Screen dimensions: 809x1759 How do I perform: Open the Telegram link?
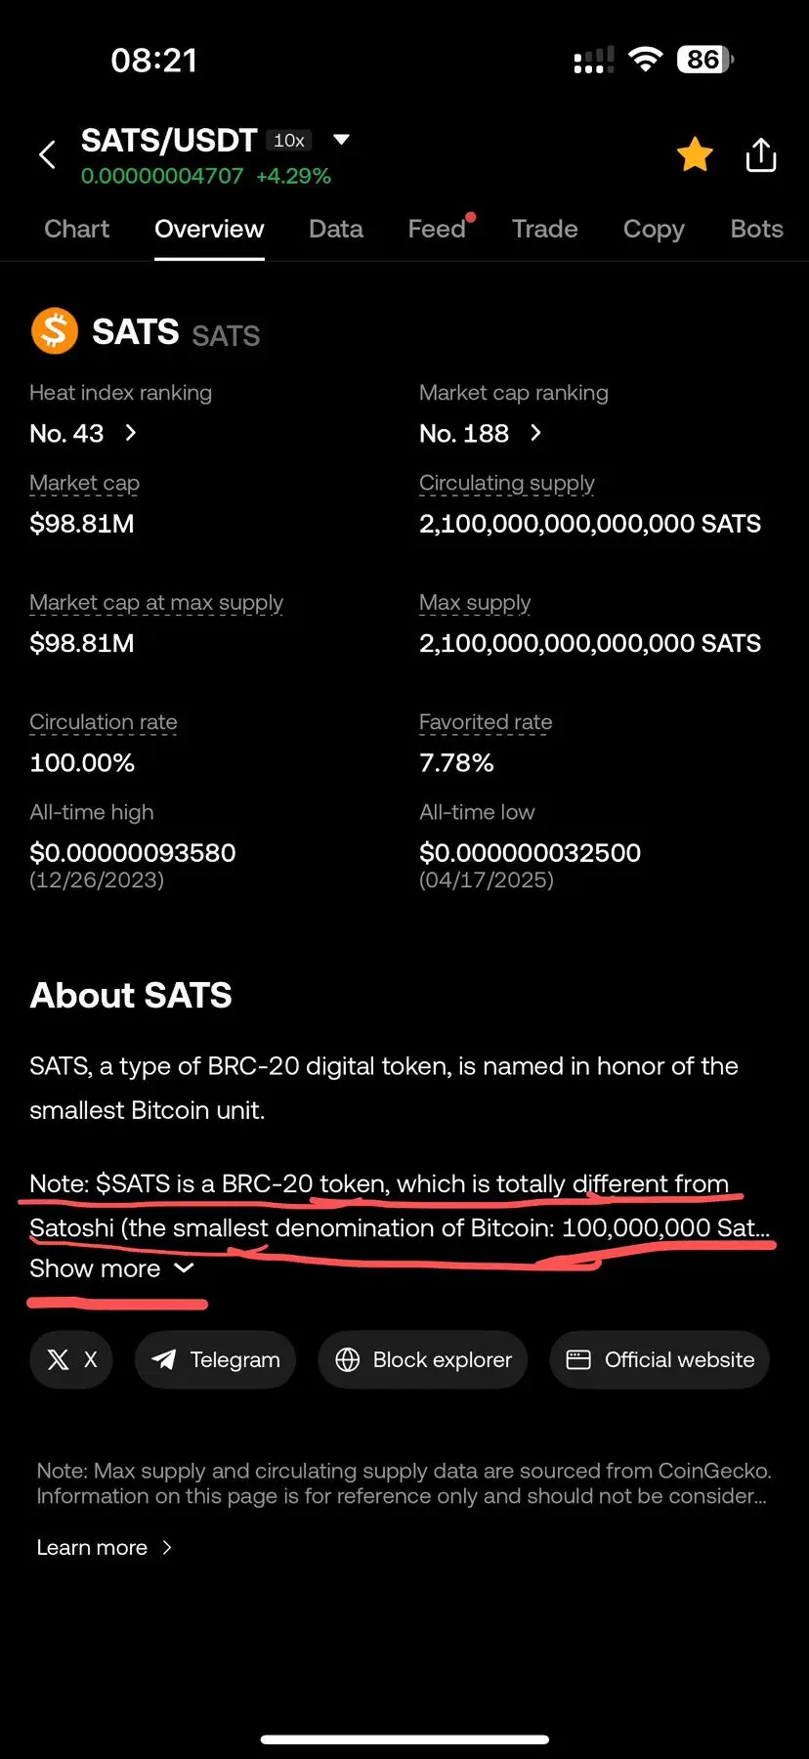[x=215, y=1359]
